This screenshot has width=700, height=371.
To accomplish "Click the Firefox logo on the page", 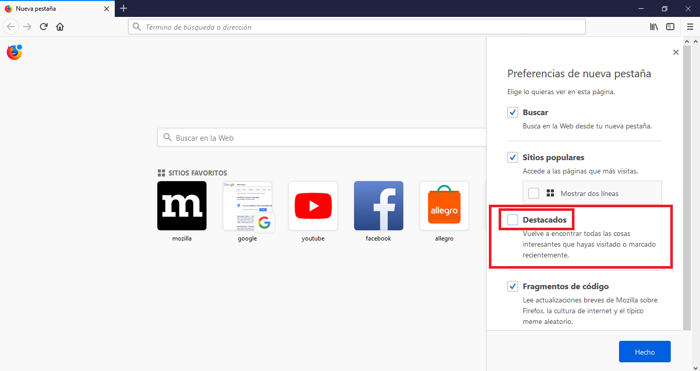I will [14, 52].
